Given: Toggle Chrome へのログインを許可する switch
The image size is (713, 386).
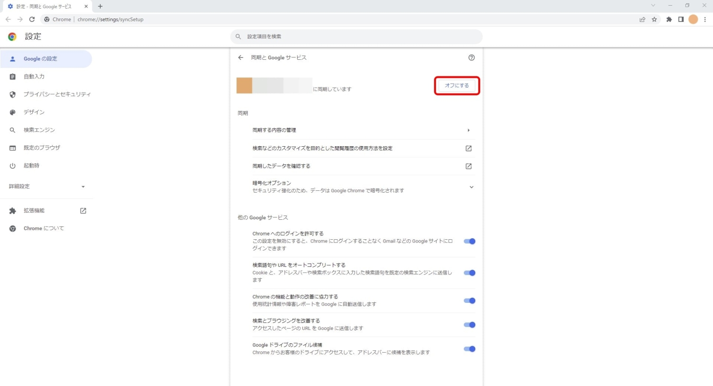Looking at the screenshot, I should tap(469, 241).
